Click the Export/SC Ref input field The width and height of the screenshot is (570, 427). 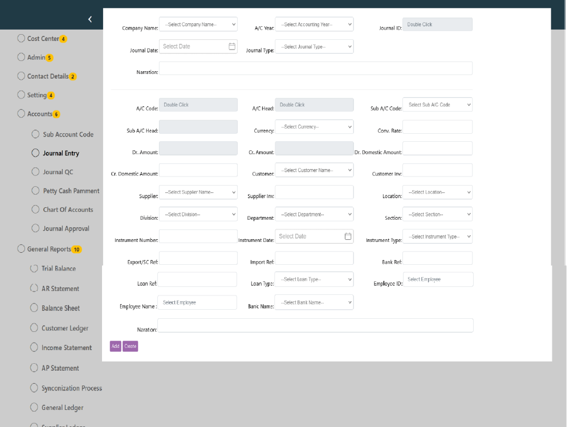coord(198,258)
